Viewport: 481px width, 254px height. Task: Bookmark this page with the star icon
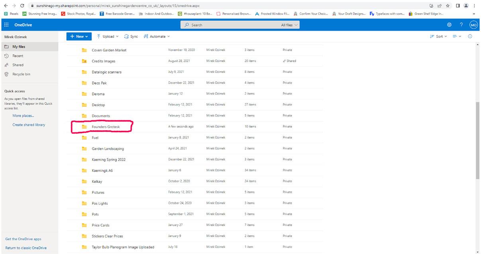[448, 6]
